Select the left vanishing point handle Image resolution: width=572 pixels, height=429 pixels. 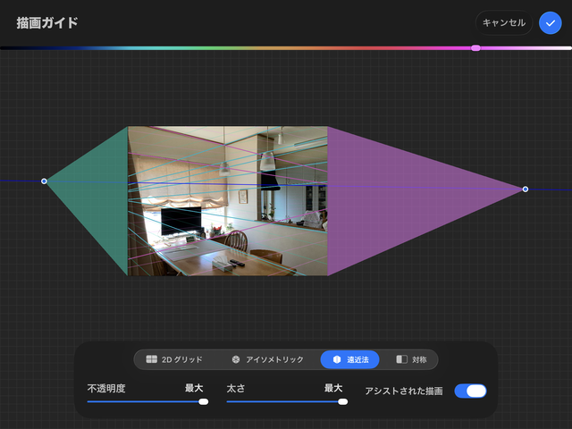click(x=44, y=181)
